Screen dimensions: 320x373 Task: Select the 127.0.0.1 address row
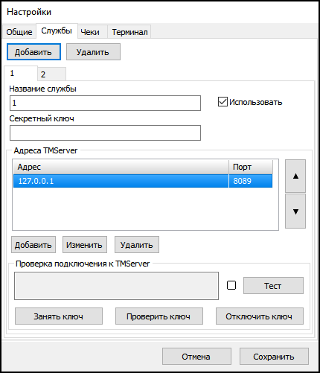pos(143,181)
